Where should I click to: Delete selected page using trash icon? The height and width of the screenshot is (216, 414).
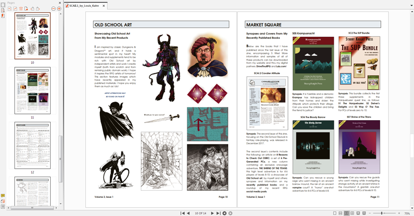pos(21,9)
